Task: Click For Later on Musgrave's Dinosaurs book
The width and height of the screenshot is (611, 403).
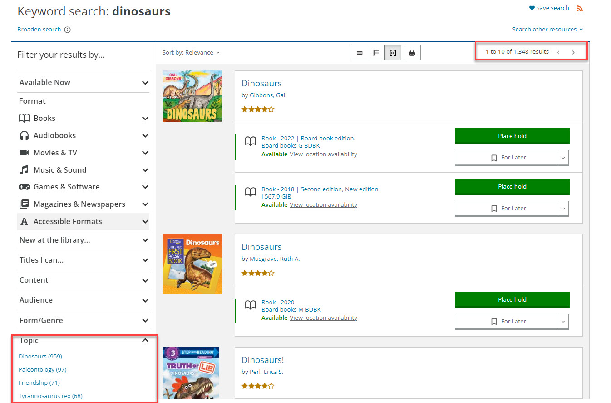Action: tap(506, 321)
